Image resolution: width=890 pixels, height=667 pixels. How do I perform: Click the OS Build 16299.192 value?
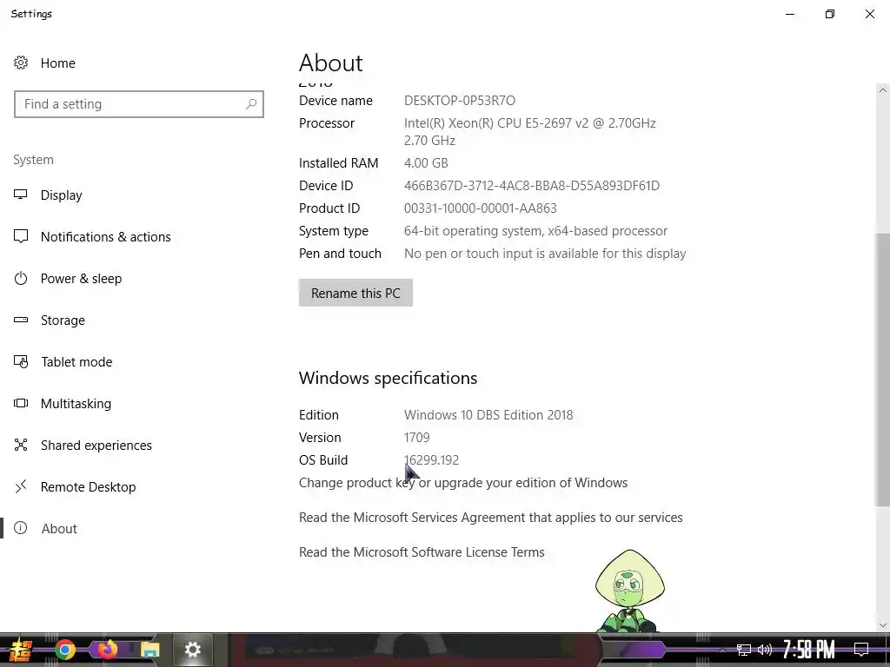coord(431,460)
